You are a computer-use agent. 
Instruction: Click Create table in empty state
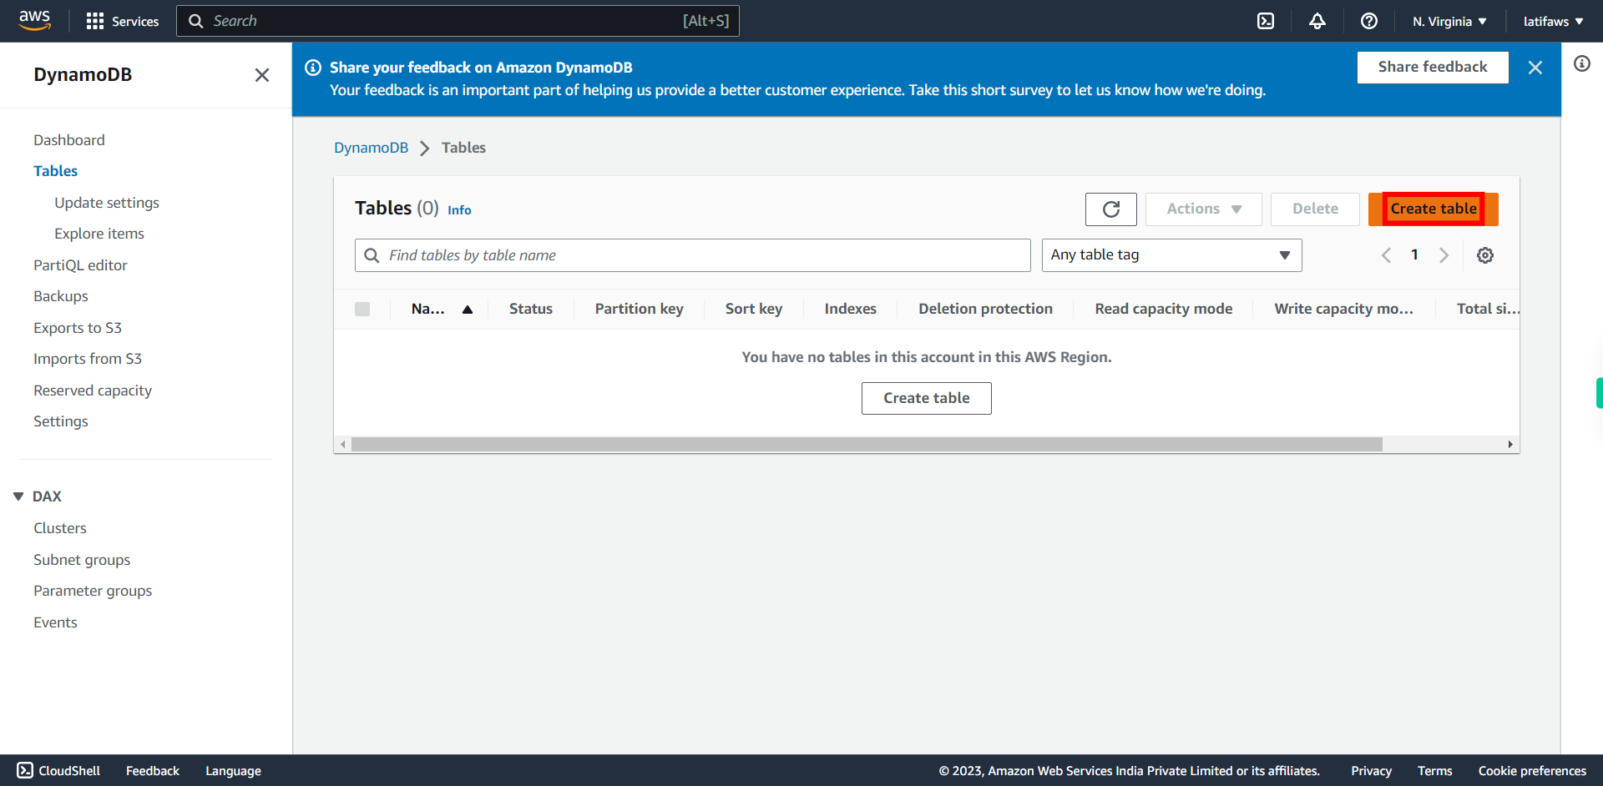click(x=927, y=398)
